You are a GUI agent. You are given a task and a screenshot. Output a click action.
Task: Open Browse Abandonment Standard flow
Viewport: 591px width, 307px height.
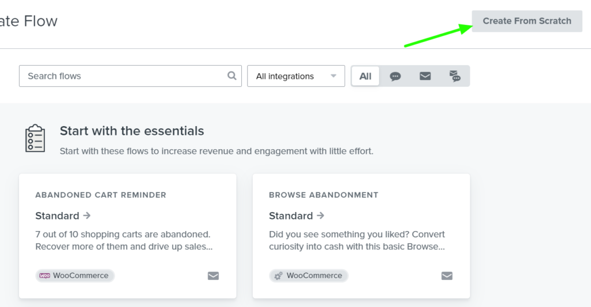coord(297,215)
